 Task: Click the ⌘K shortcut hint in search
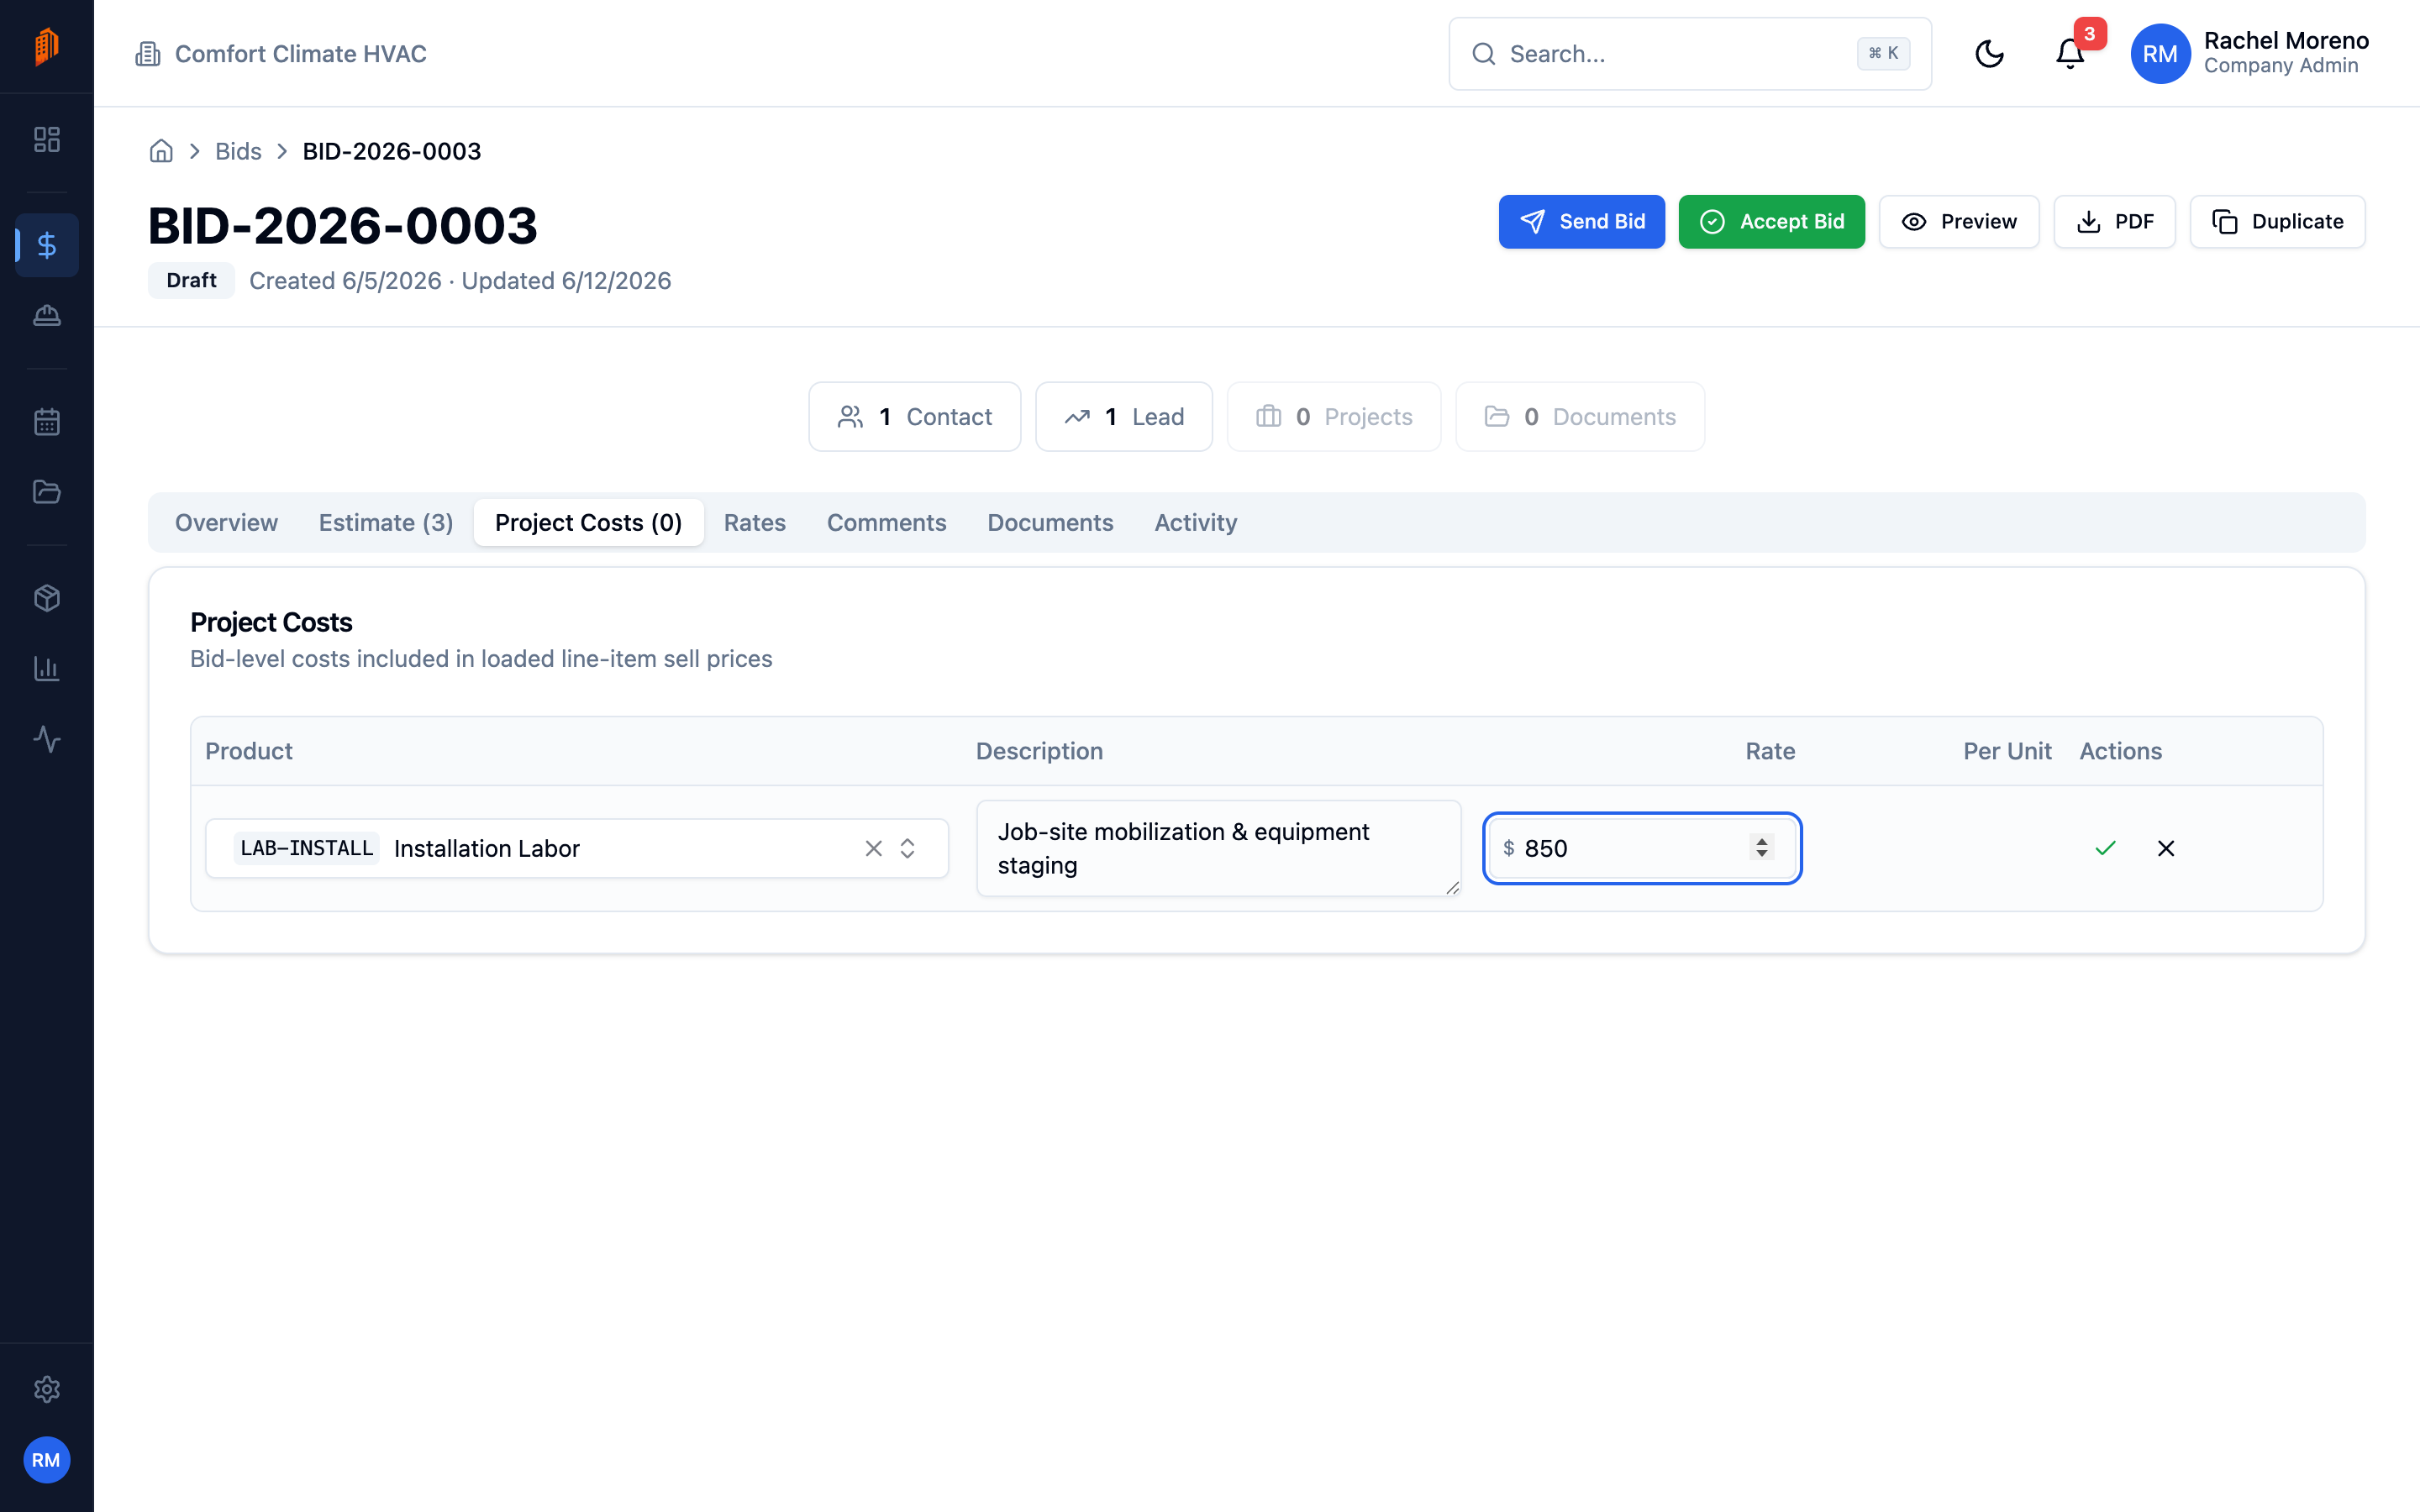(x=1883, y=54)
